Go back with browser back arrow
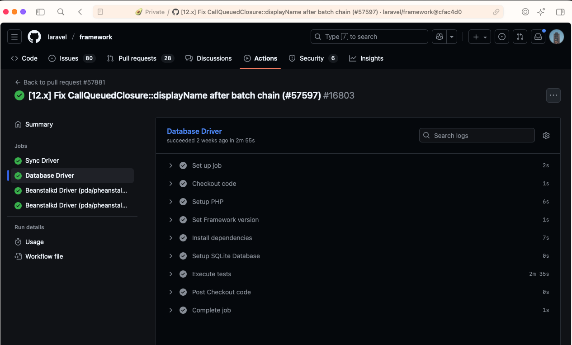Image resolution: width=572 pixels, height=345 pixels. 80,12
